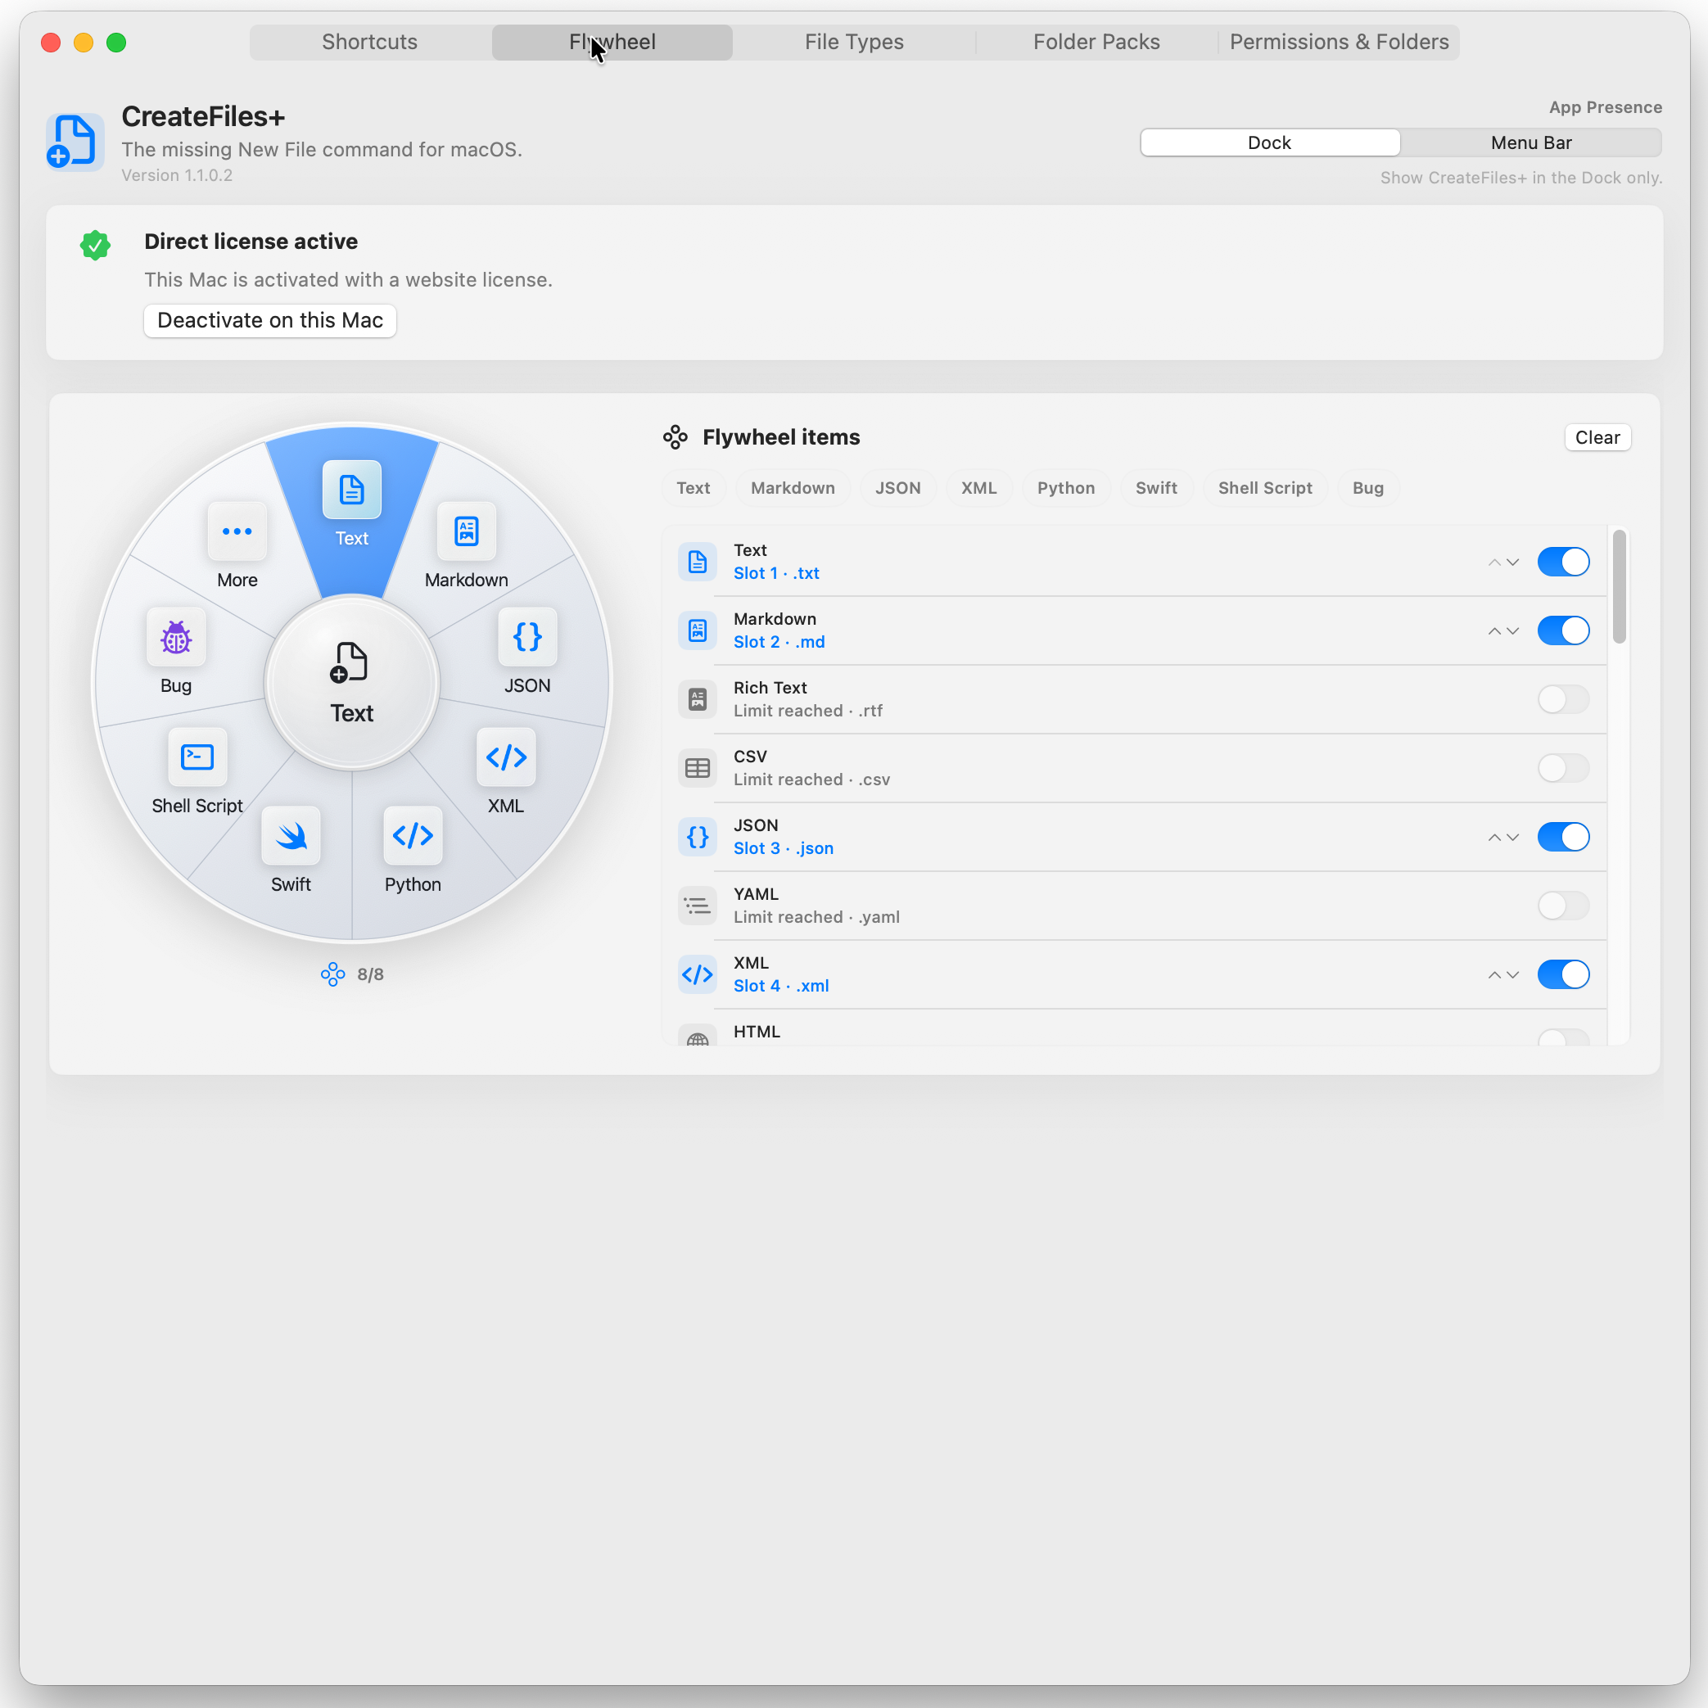Pick the Python icon on the flywheel
The height and width of the screenshot is (1708, 1708).
[x=413, y=835]
